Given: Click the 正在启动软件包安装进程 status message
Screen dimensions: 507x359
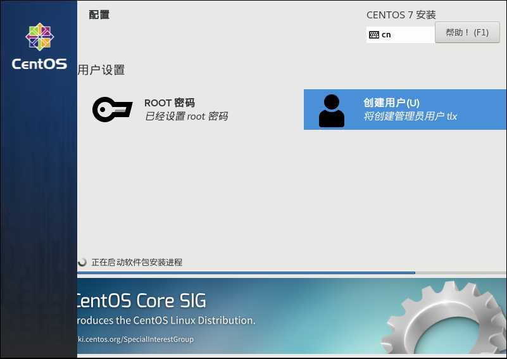Looking at the screenshot, I should click(x=137, y=262).
